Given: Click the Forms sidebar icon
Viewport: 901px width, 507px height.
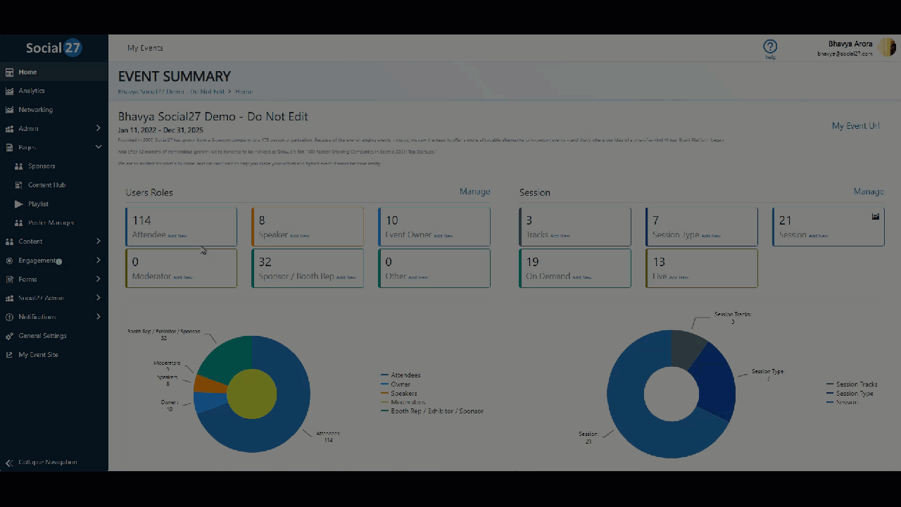Looking at the screenshot, I should click(x=10, y=280).
